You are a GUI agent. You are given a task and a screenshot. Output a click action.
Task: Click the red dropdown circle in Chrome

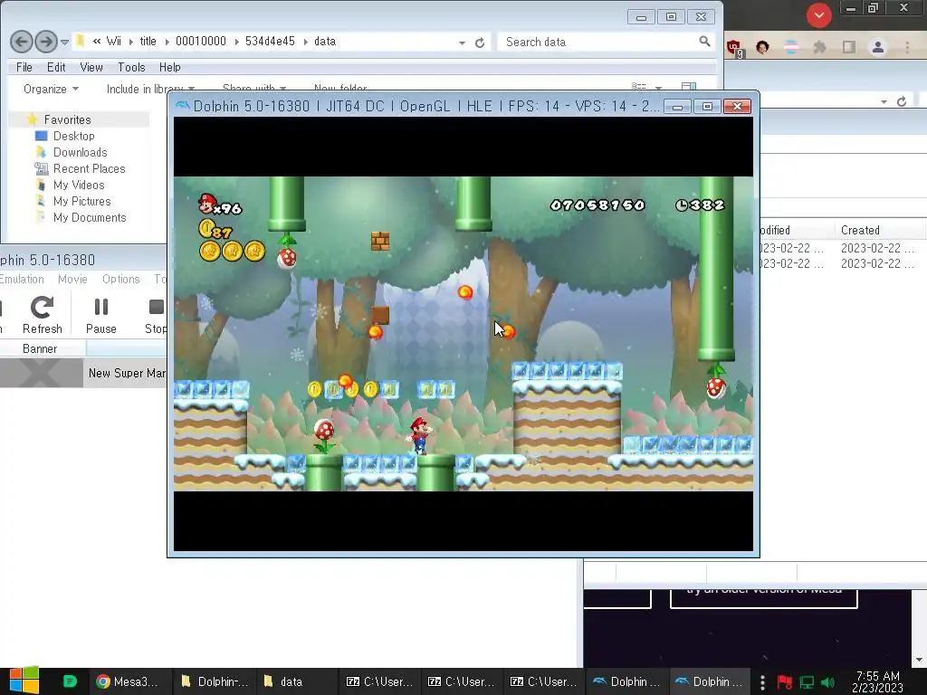(x=818, y=15)
